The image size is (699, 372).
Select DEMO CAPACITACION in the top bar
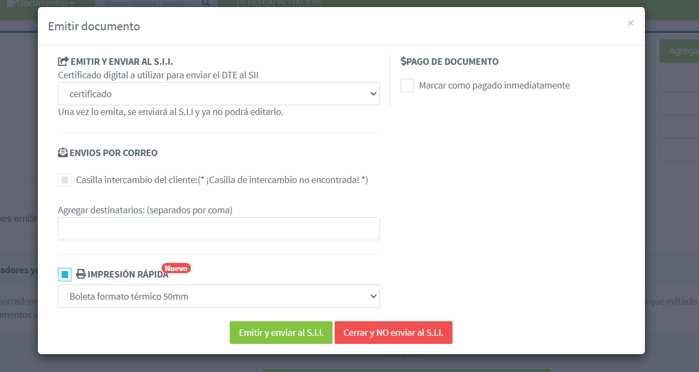pos(278,3)
